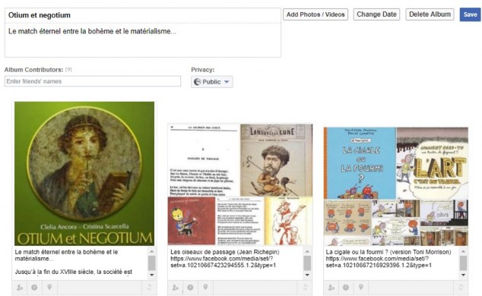Add a location to the Otium et Negotium photo

click(x=49, y=288)
